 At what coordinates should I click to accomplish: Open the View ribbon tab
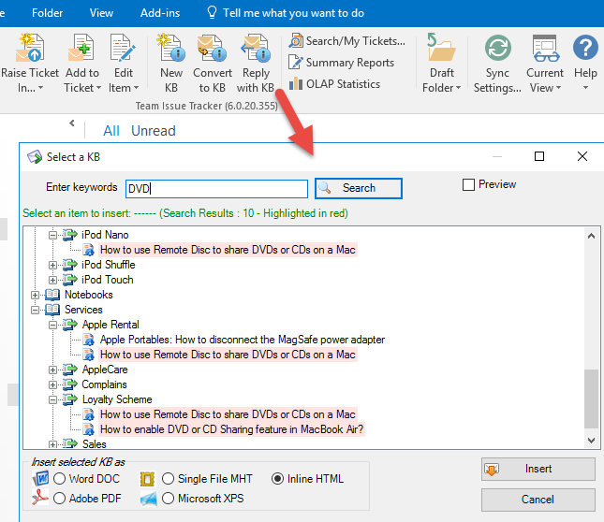pyautogui.click(x=101, y=13)
